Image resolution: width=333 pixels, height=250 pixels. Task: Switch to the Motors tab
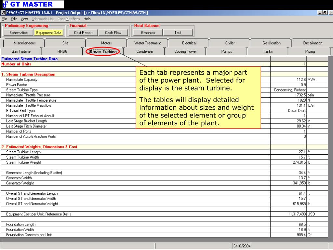click(106, 43)
